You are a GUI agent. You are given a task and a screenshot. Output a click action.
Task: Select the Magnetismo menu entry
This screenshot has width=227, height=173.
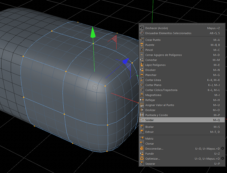tap(182, 95)
